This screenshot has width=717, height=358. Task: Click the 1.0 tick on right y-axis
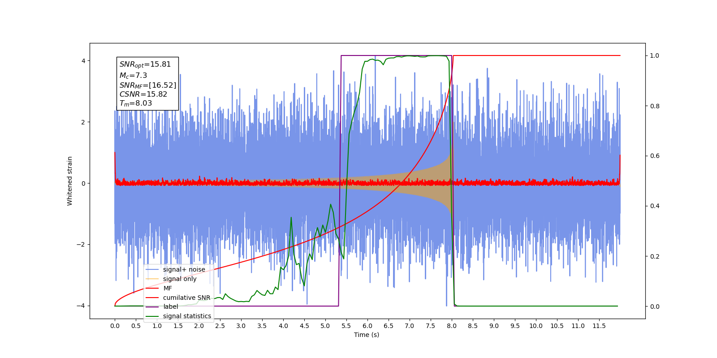[655, 56]
